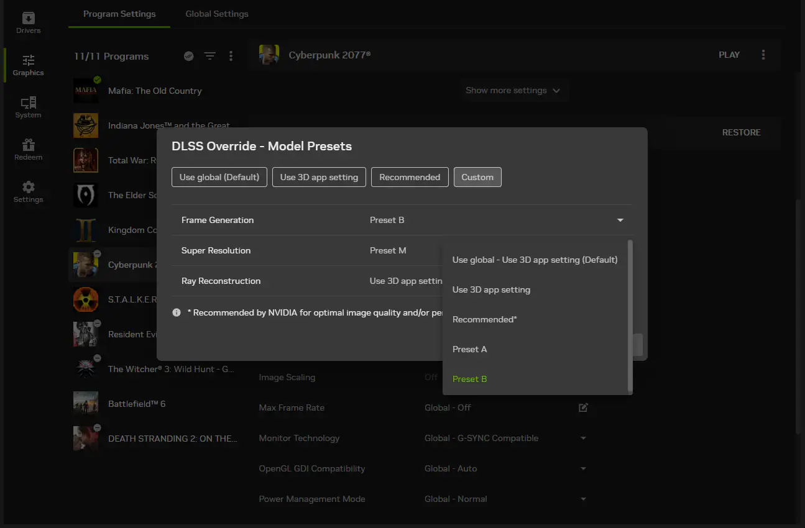Screen dimensions: 805x528
Task: Choose the Recommended preset button
Action: pos(410,177)
